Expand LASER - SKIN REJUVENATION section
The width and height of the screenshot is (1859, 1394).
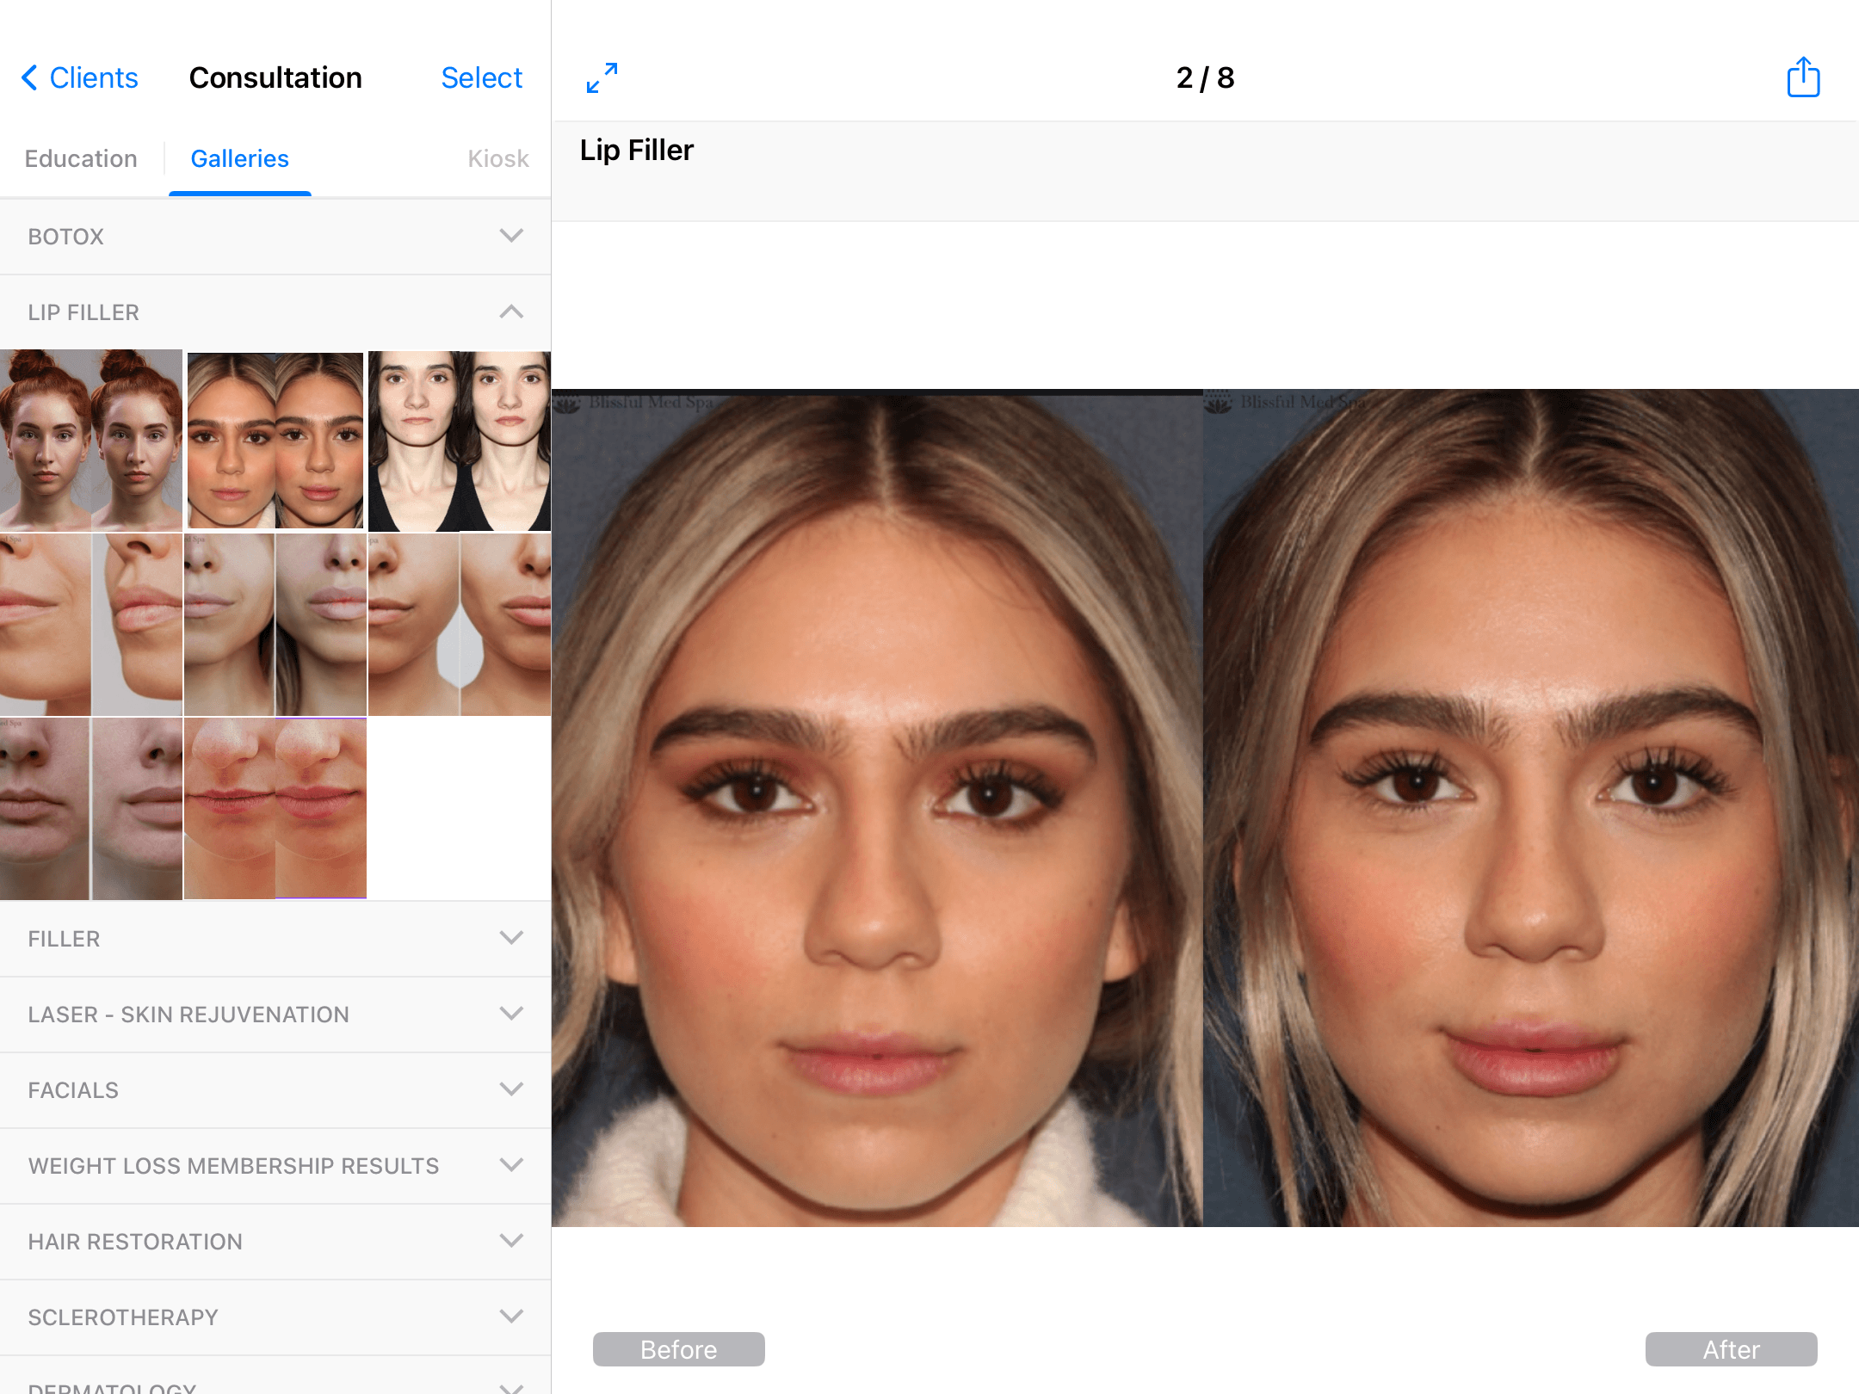tap(511, 1014)
